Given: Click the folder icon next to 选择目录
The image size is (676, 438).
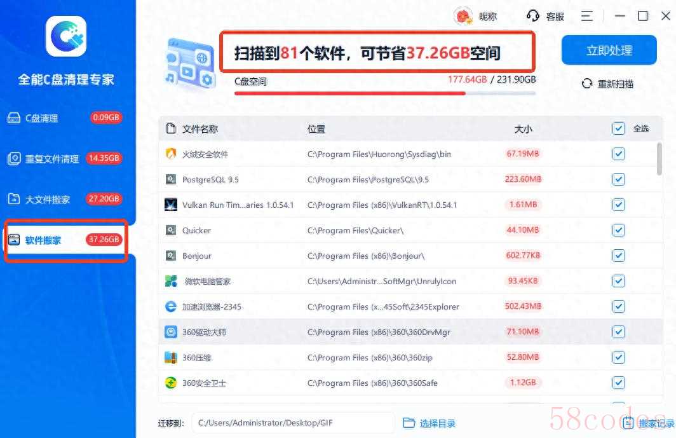Looking at the screenshot, I should coord(409,423).
